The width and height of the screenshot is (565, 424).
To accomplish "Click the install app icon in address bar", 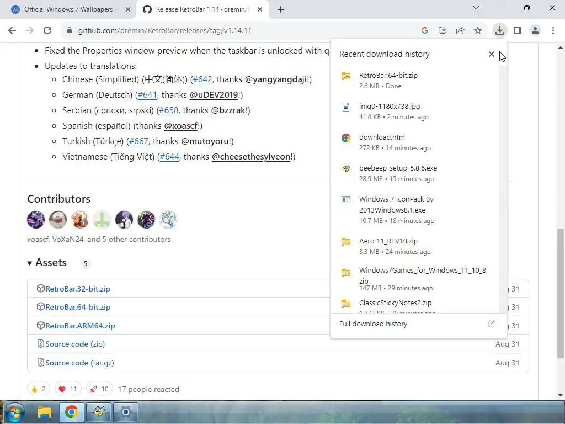I will coord(442,31).
